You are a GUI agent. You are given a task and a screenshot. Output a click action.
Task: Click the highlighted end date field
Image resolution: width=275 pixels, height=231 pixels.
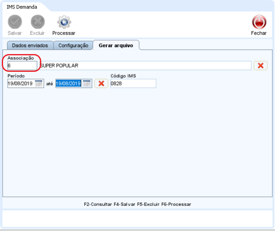pyautogui.click(x=68, y=83)
